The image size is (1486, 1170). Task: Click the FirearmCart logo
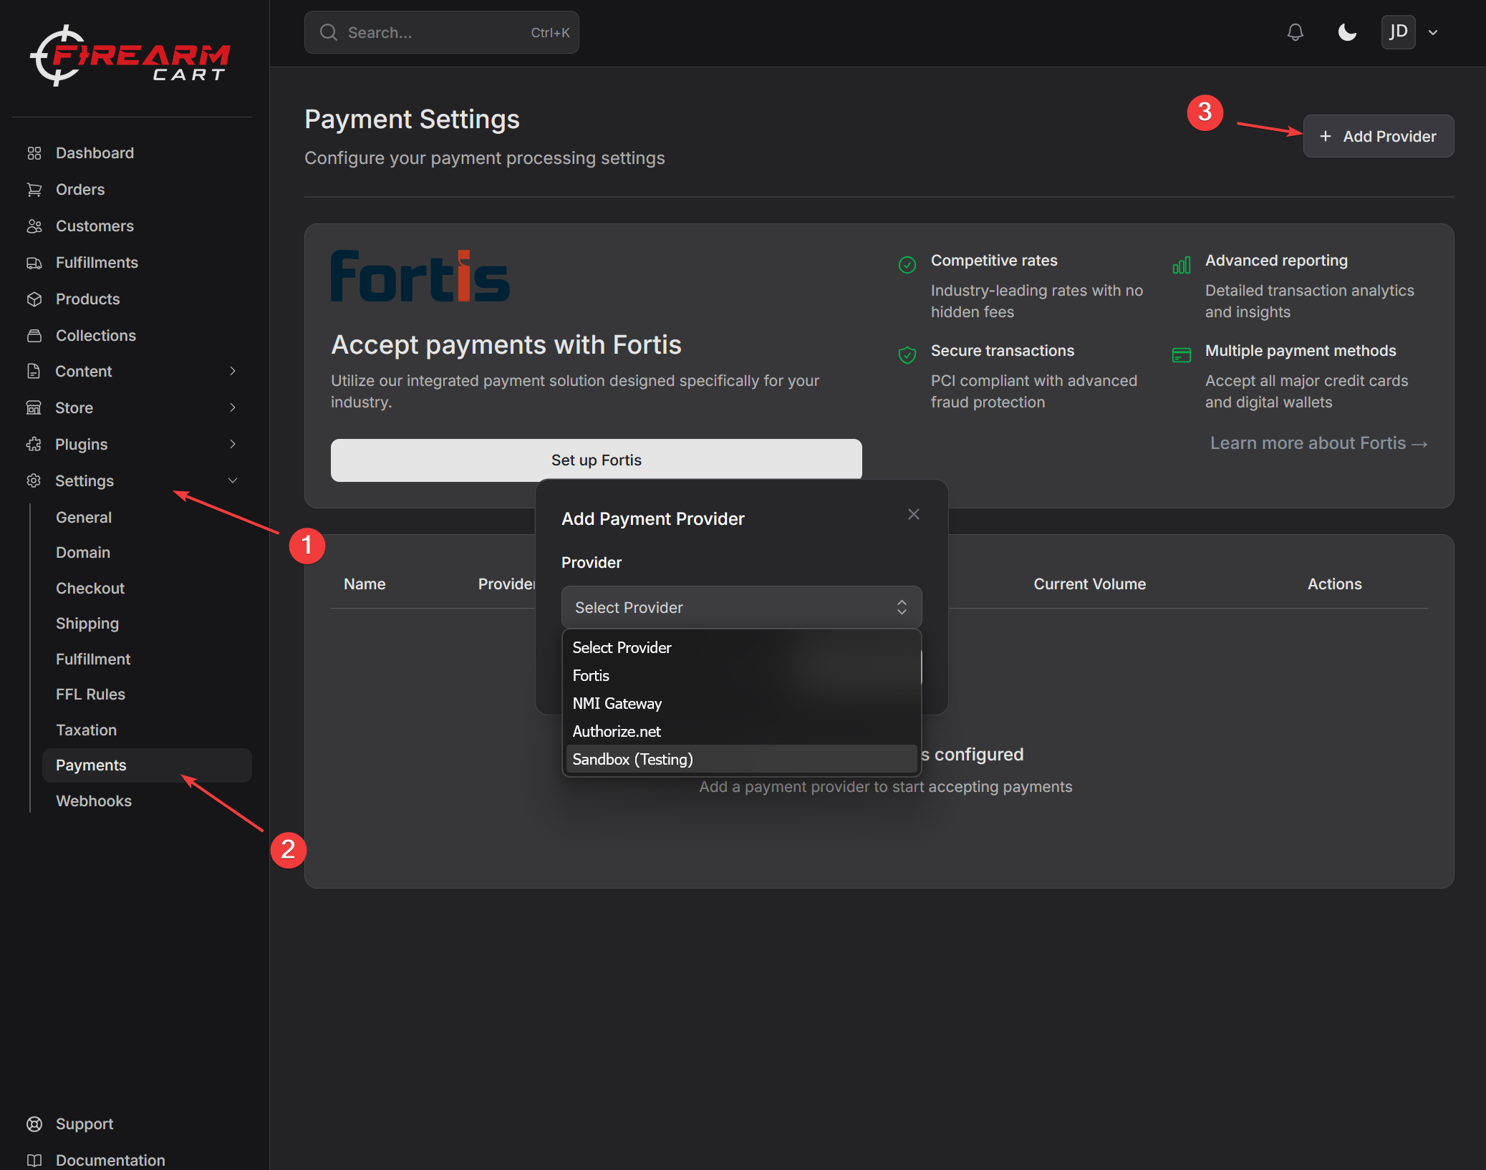coord(130,56)
